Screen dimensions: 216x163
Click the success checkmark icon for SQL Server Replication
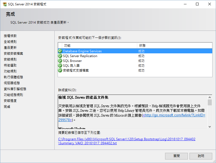tap(60, 56)
